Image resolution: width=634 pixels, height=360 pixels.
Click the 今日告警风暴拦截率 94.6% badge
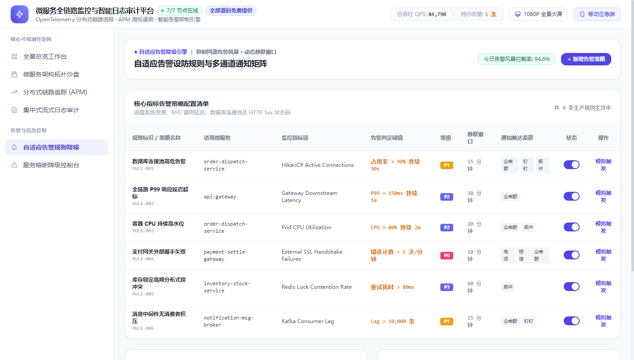pyautogui.click(x=516, y=59)
